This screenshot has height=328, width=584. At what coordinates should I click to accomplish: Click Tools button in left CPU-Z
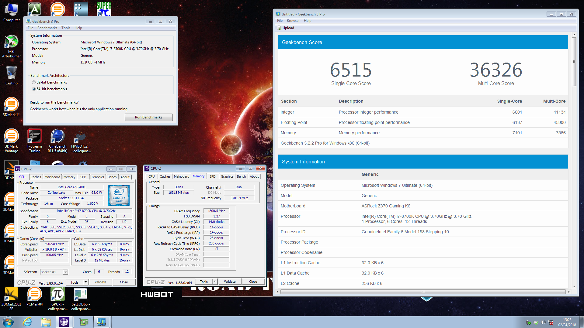coord(75,282)
